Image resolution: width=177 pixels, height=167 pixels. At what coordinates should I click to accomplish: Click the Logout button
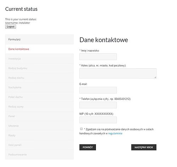tap(11, 27)
